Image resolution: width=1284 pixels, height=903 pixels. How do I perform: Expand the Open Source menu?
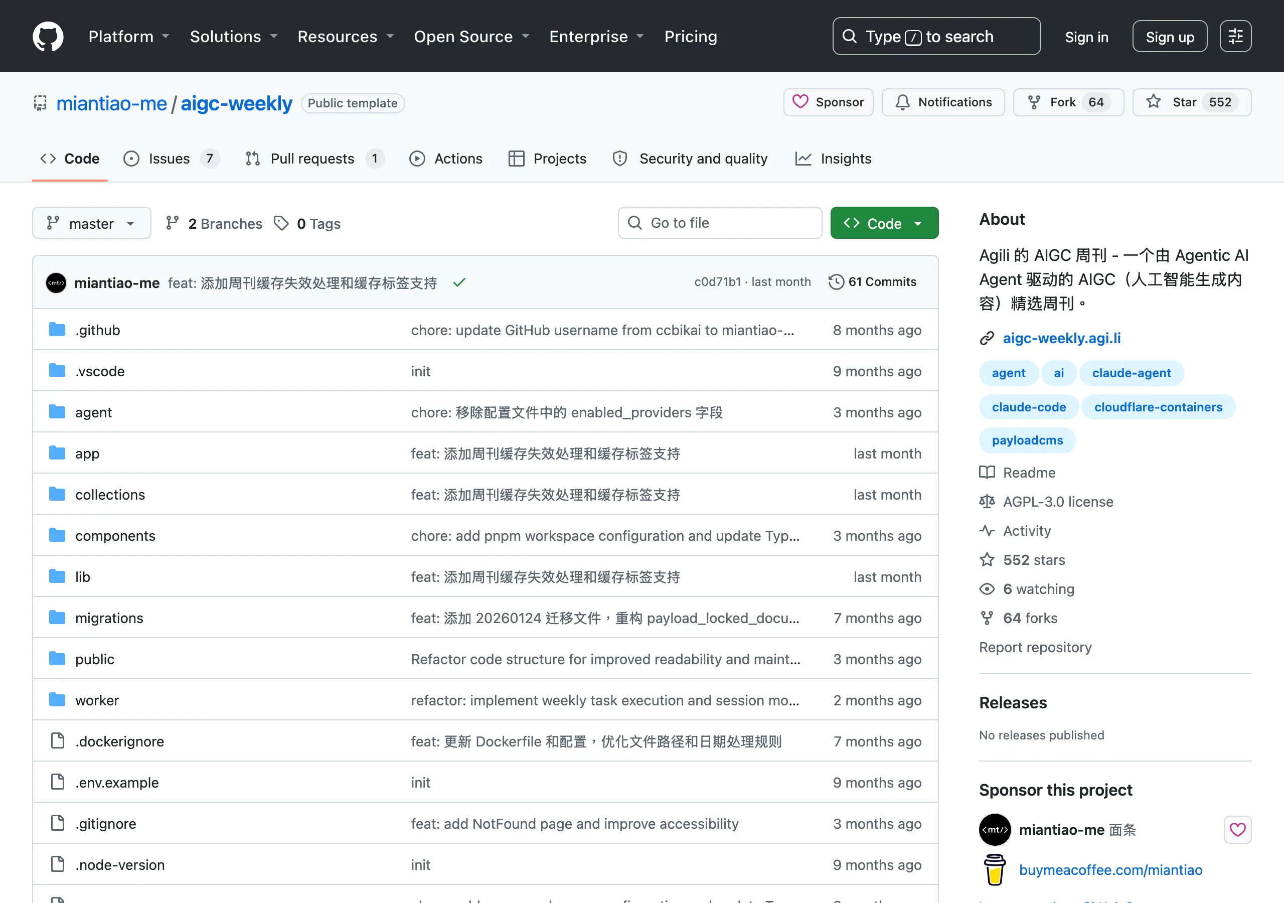[471, 36]
